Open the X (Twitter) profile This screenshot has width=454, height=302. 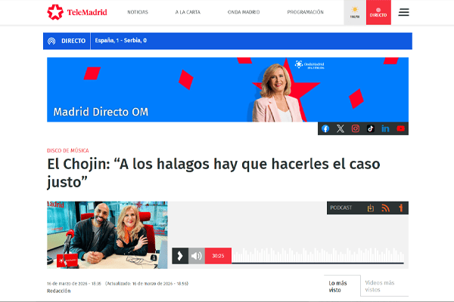(x=340, y=128)
